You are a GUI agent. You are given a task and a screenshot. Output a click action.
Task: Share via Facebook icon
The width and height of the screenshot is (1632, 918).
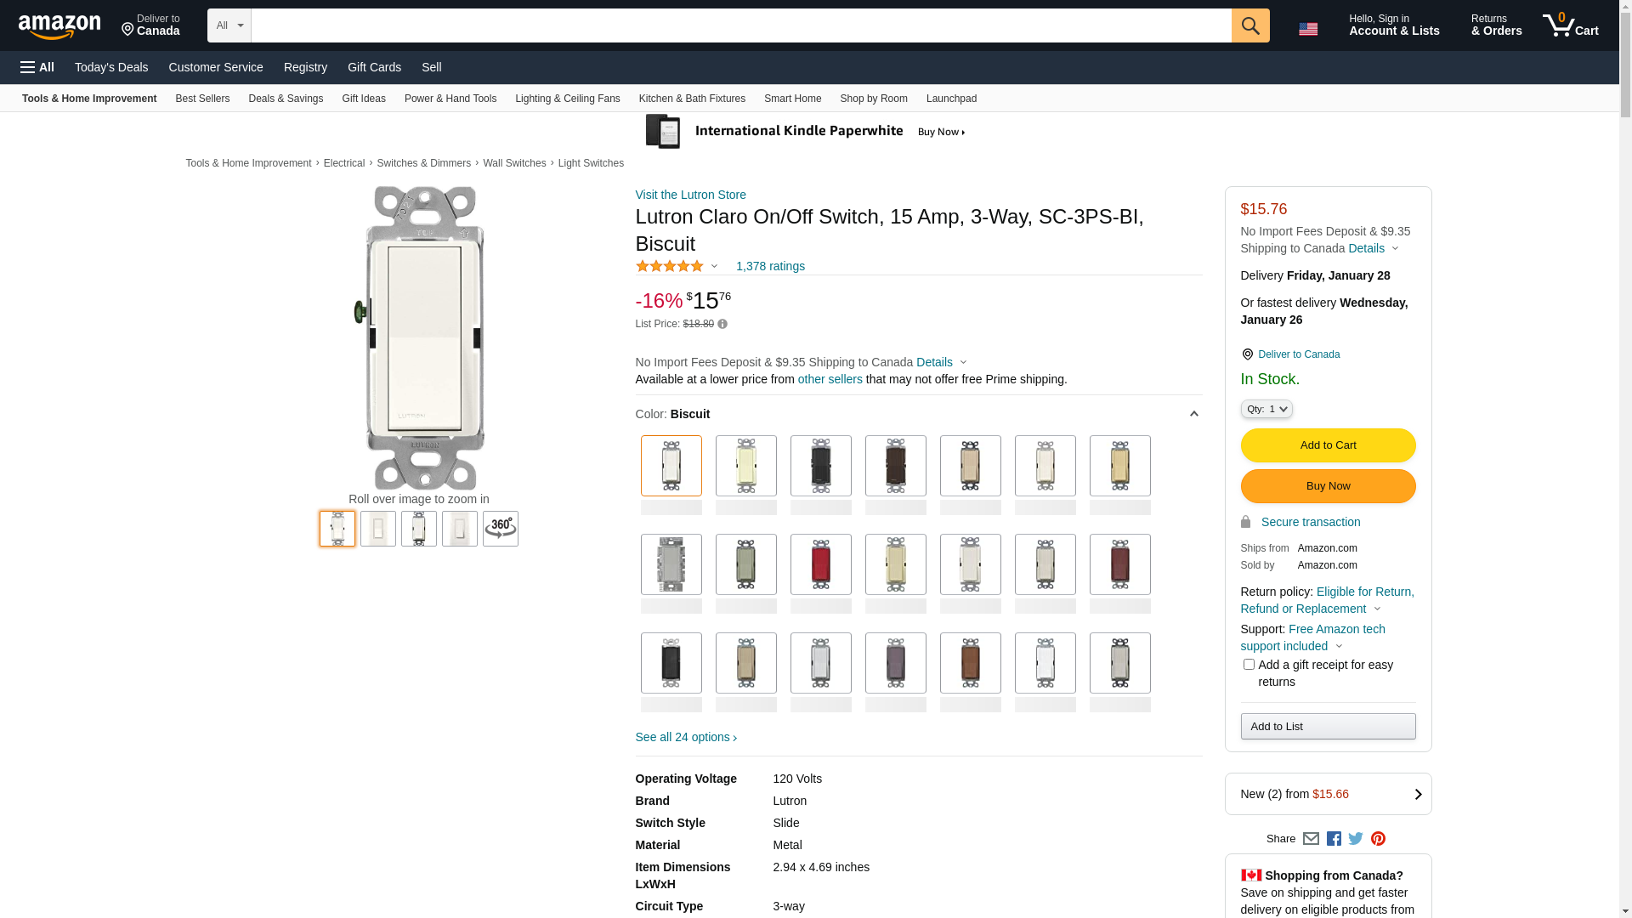1334,839
